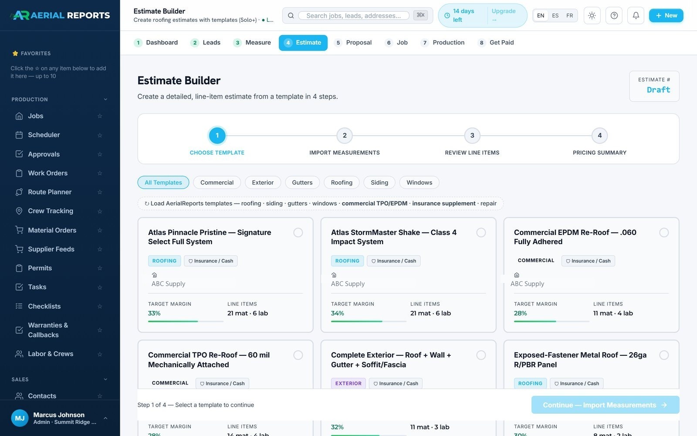
Task: Open the Scheduler calendar icon
Action: coord(19,135)
